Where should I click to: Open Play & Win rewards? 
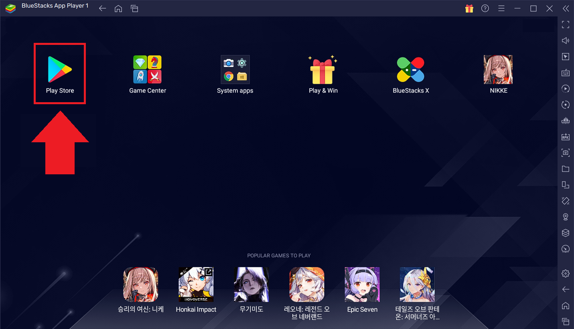[323, 69]
